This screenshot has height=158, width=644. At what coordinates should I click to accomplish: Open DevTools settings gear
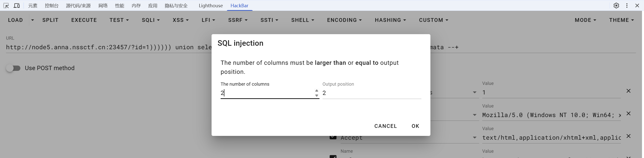(616, 6)
